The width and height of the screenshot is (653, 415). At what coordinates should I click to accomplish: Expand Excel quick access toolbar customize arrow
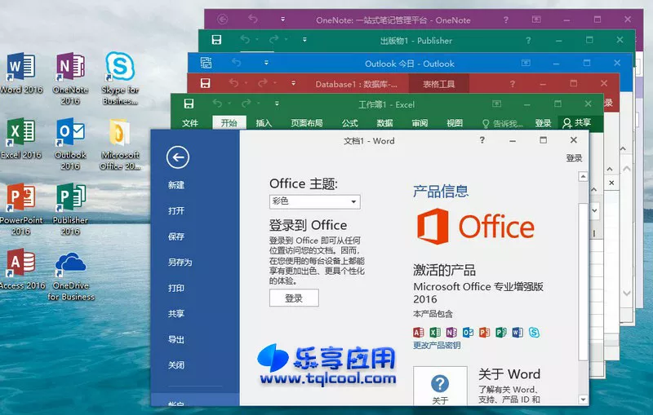tap(277, 104)
